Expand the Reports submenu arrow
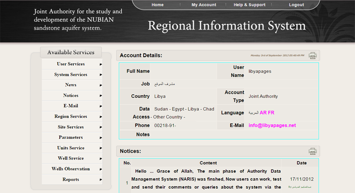The image size is (355, 193). [x=101, y=180]
